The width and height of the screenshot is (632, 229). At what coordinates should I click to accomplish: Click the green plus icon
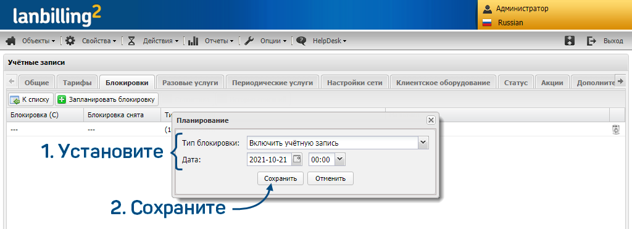[62, 99]
